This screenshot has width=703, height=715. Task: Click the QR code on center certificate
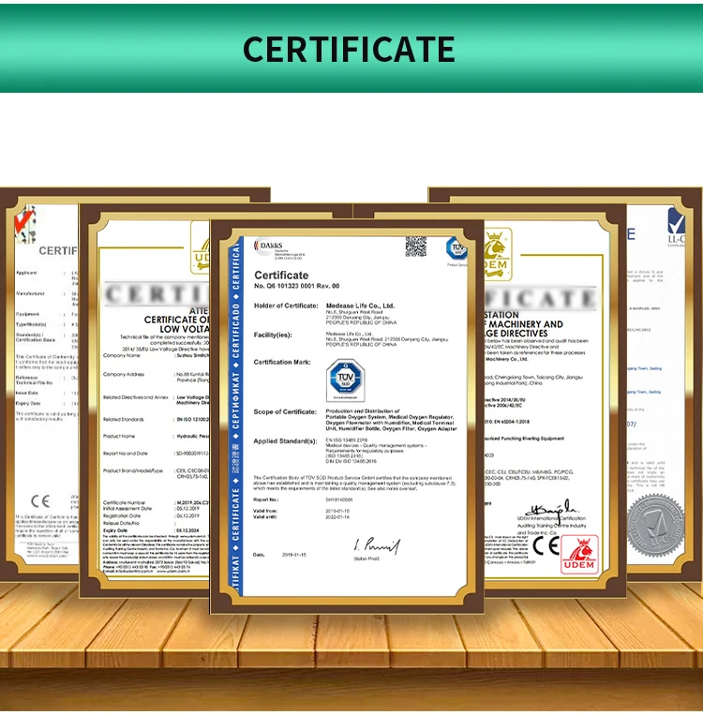[415, 246]
